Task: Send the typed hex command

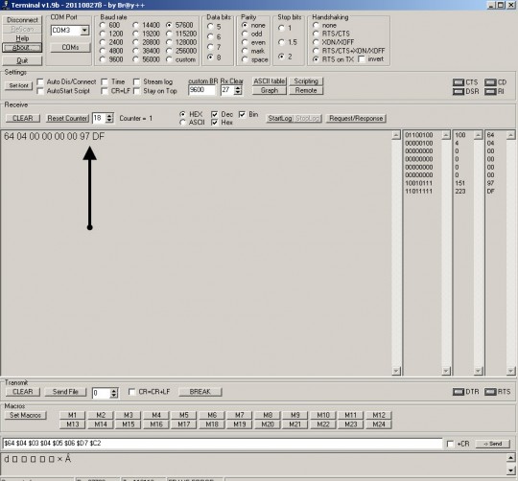Action: [x=492, y=444]
